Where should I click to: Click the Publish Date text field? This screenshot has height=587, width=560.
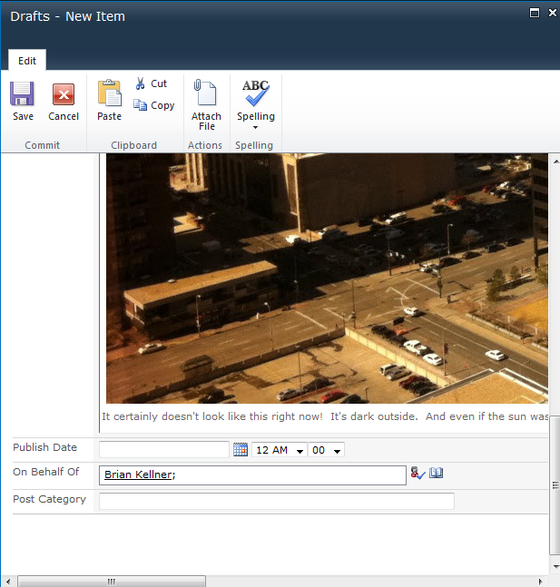(163, 450)
